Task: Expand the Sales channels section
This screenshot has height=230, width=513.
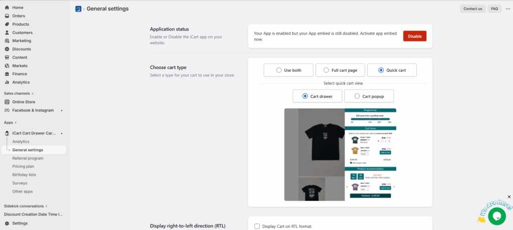Action: pos(33,93)
